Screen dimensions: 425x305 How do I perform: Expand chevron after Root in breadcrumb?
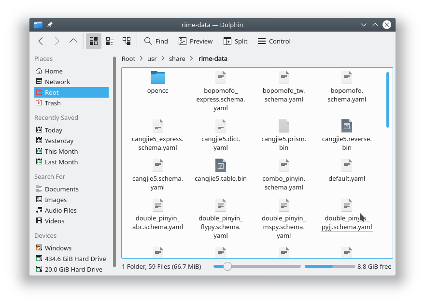(141, 58)
